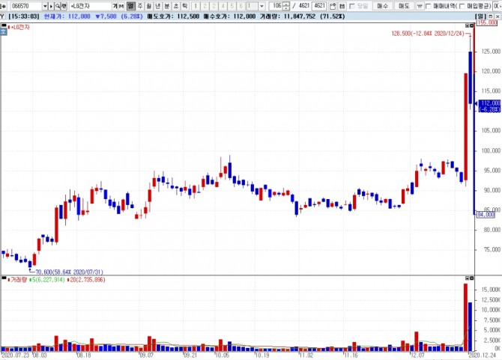The image size is (502, 360).
Task: Select the 일 daily chart period
Action: (131, 6)
